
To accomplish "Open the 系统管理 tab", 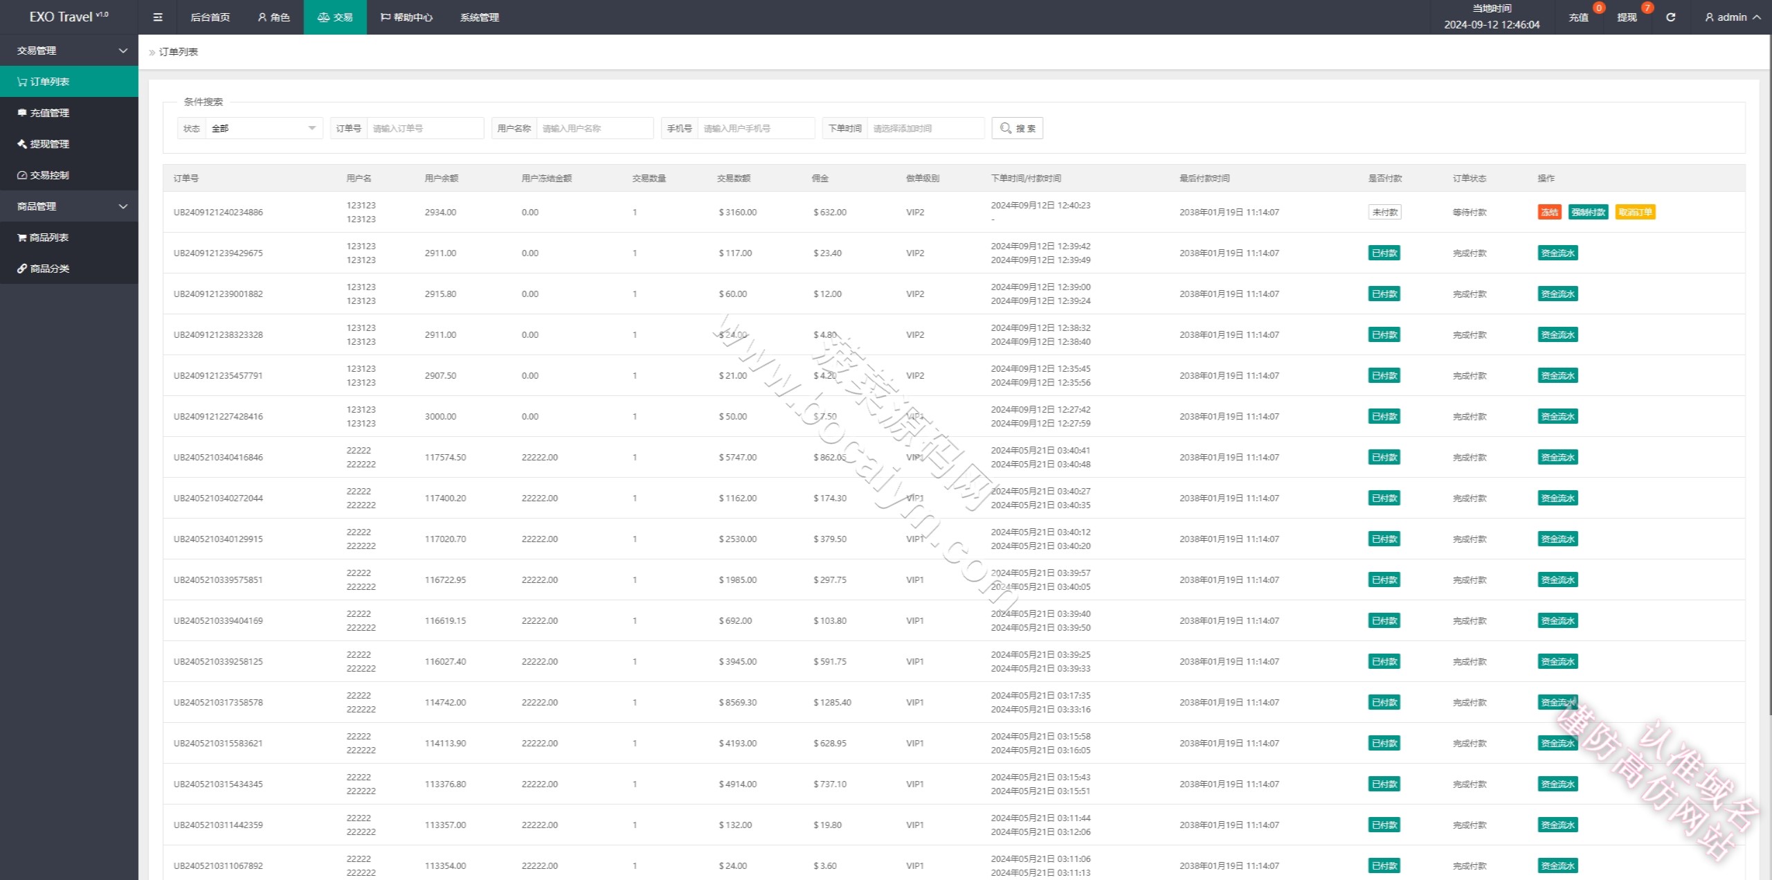I will [x=480, y=17].
